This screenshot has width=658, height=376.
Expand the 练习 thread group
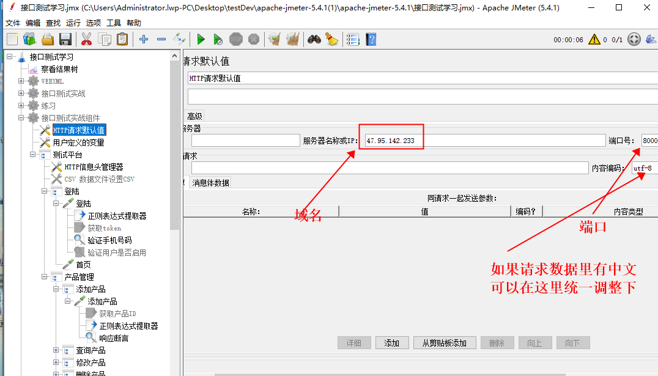point(21,105)
